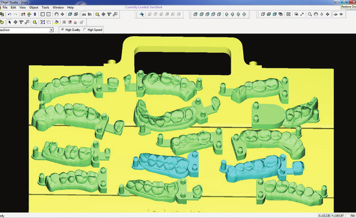Switch to single-pane view layout icon
356x218 pixels.
coord(43,14)
